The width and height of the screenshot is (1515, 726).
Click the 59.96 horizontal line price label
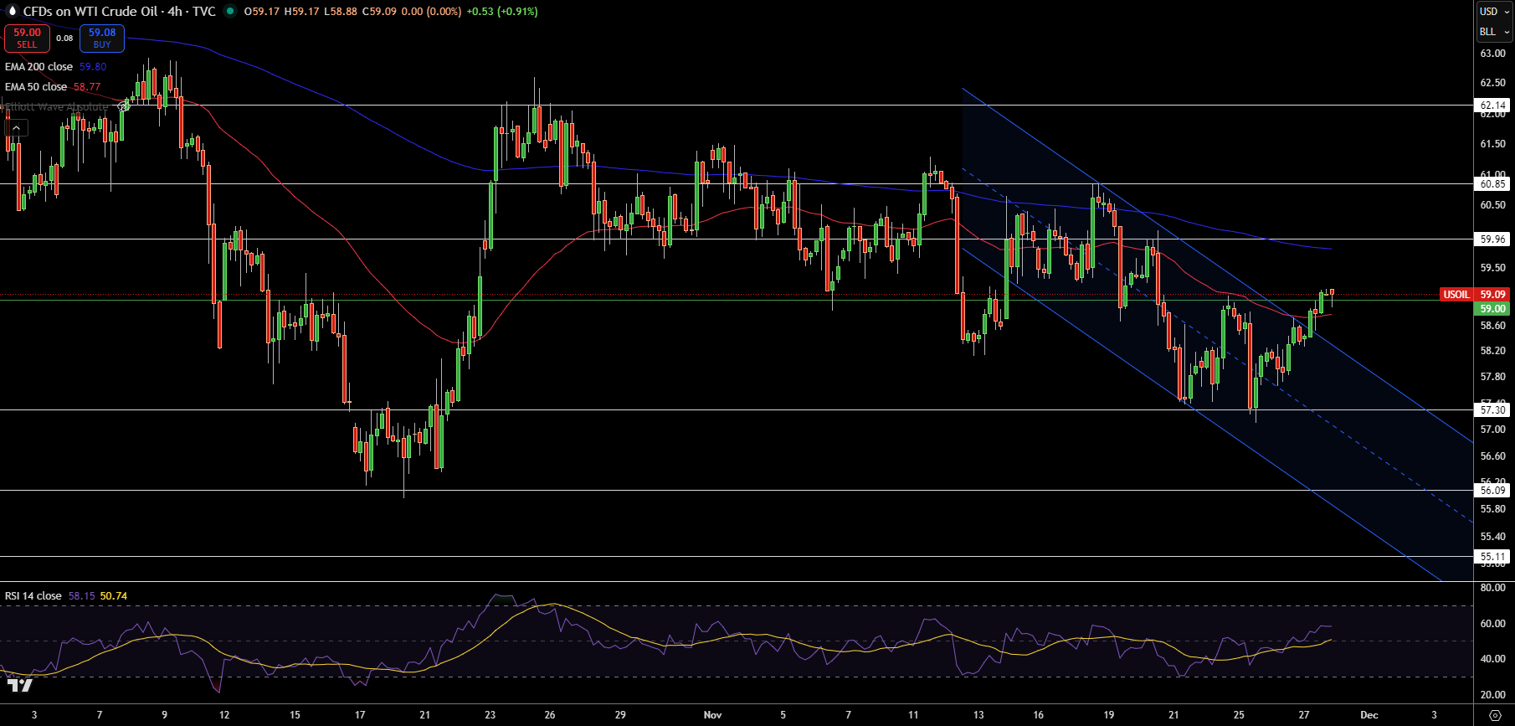coord(1493,239)
